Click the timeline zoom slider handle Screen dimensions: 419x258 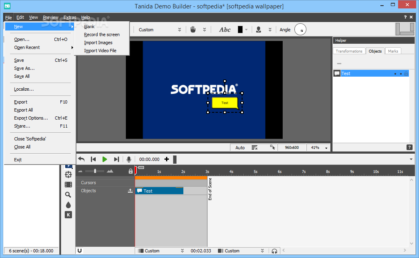(95, 171)
